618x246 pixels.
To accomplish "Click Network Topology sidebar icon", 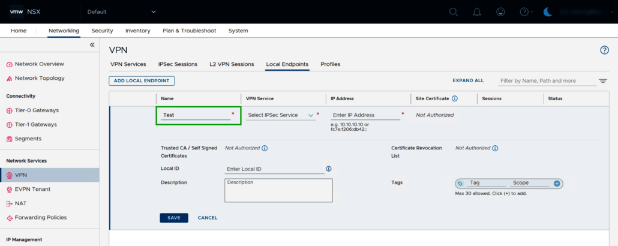I will click(x=10, y=79).
